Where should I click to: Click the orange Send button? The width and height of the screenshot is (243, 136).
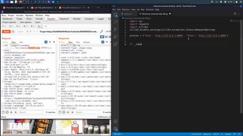point(6,32)
